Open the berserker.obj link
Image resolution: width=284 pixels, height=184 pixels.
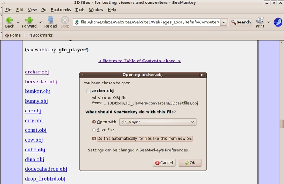point(41,82)
